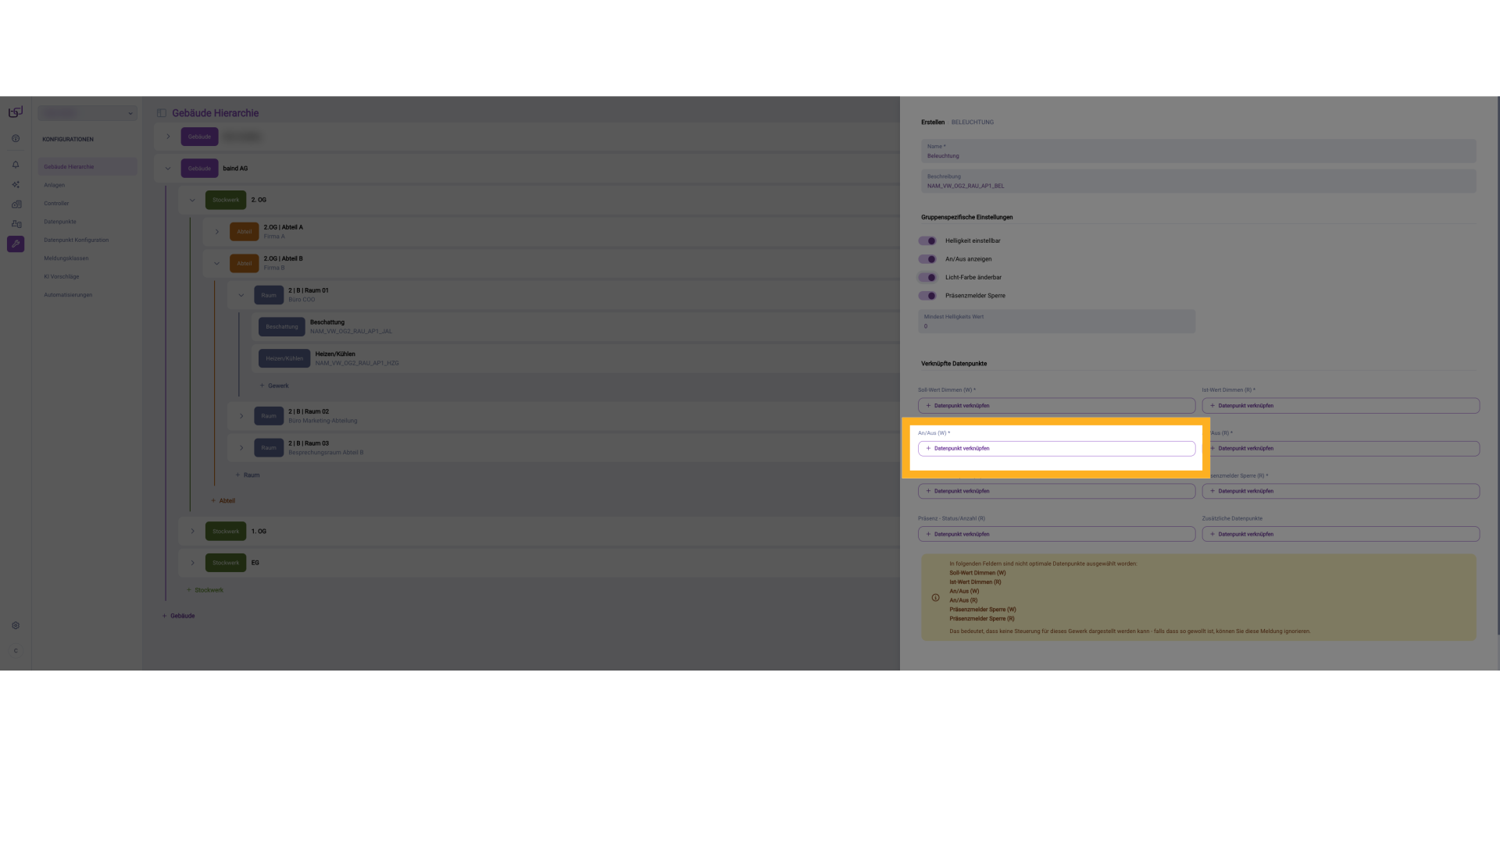Expand the 1. OG Stockwerk row
Image resolution: width=1500 pixels, height=843 pixels.
(x=193, y=532)
